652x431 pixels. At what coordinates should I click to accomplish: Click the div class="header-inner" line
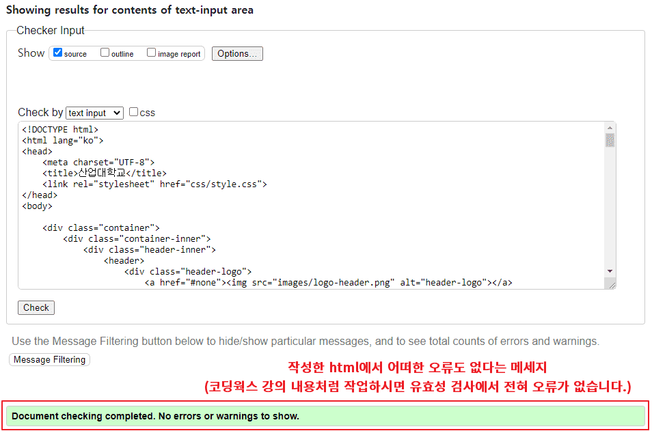coord(150,250)
